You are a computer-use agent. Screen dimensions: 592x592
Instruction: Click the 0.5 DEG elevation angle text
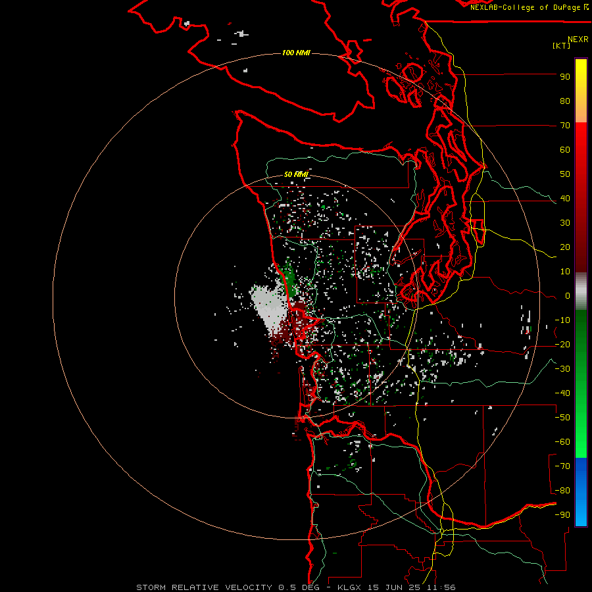pyautogui.click(x=299, y=587)
